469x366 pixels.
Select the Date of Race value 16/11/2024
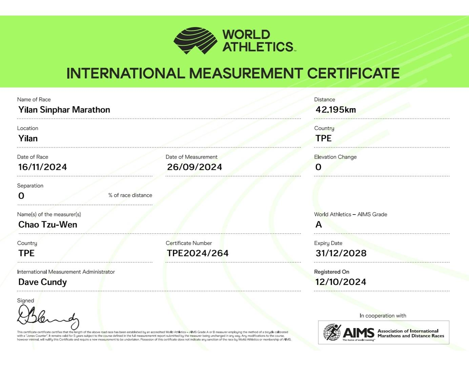[x=42, y=167]
